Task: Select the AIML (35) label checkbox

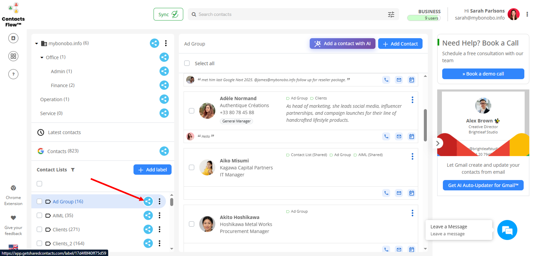Action: tap(40, 216)
